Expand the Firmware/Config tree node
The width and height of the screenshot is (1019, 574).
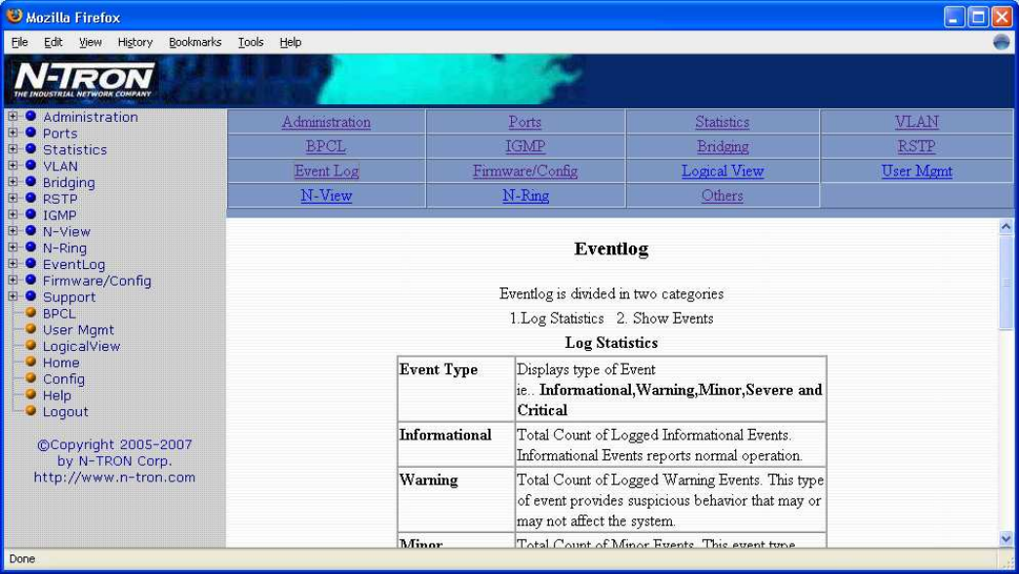[x=13, y=280]
